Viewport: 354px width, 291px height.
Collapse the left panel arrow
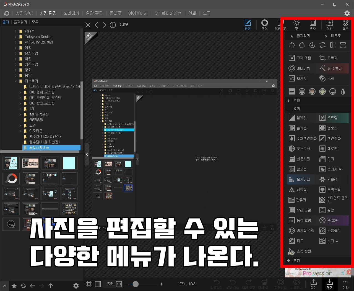(x=87, y=154)
